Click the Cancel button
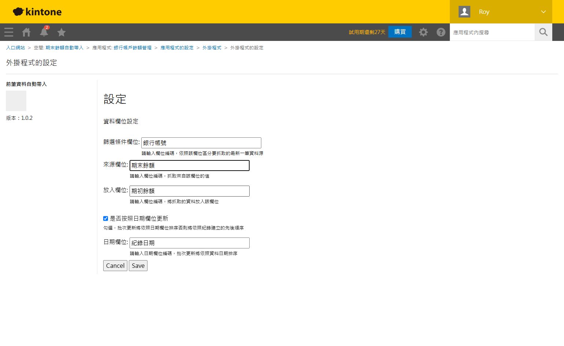 (x=115, y=266)
